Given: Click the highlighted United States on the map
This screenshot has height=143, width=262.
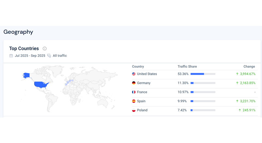Looking at the screenshot, I should click(43, 84).
